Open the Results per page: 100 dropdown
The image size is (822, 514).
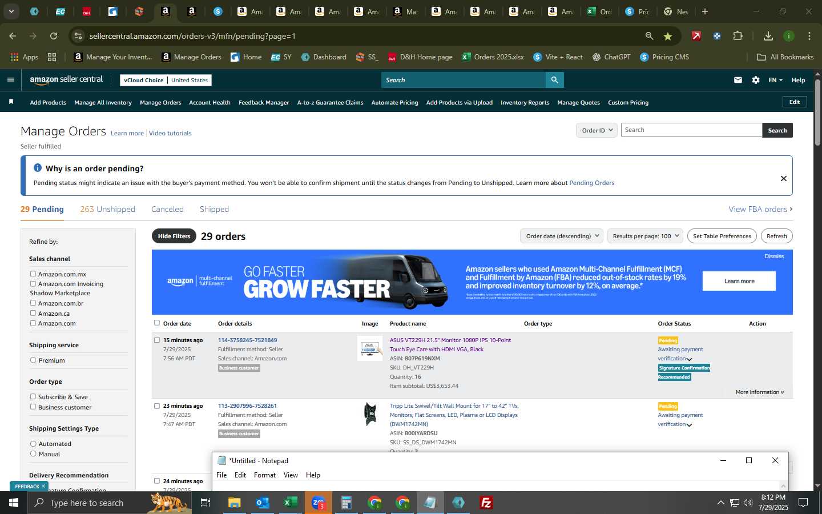[x=645, y=236]
